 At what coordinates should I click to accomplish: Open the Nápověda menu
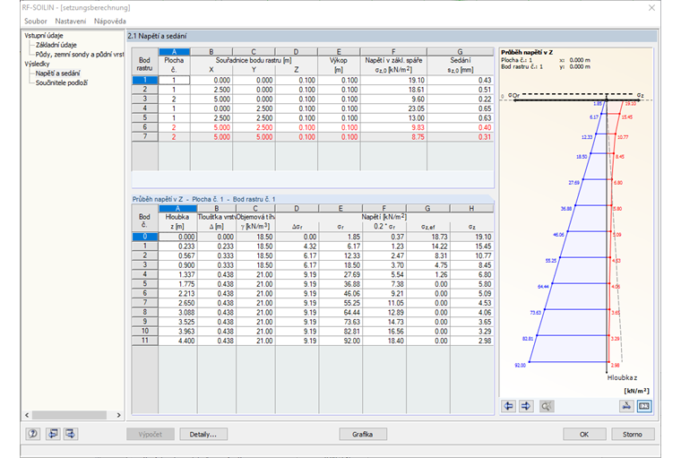[110, 21]
